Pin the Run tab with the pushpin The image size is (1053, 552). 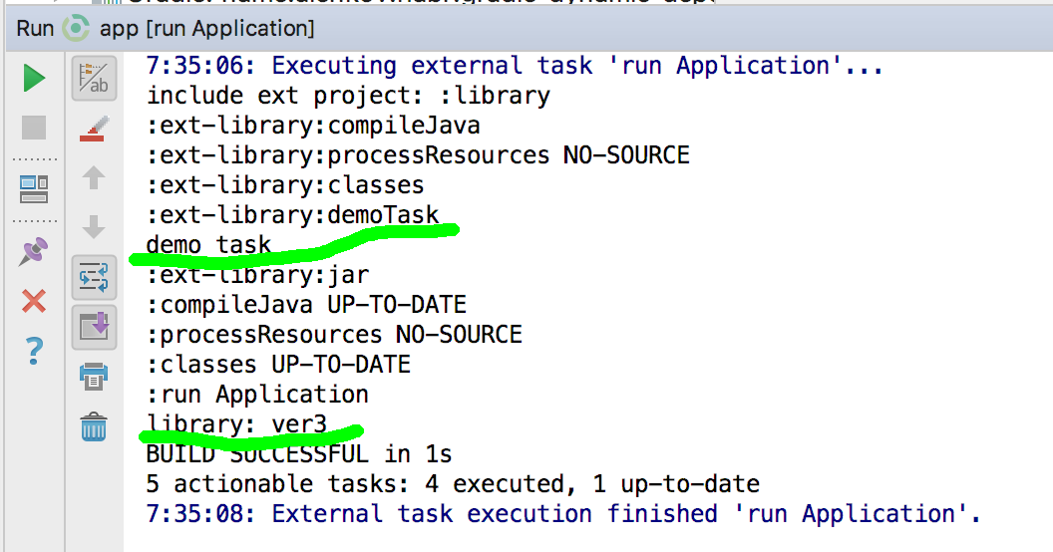tap(34, 251)
